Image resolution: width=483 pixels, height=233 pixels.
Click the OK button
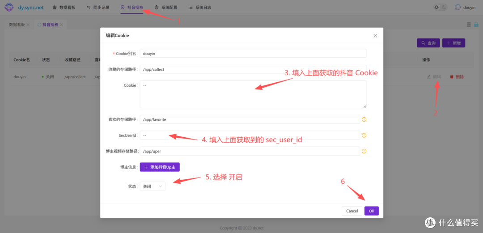click(372, 211)
